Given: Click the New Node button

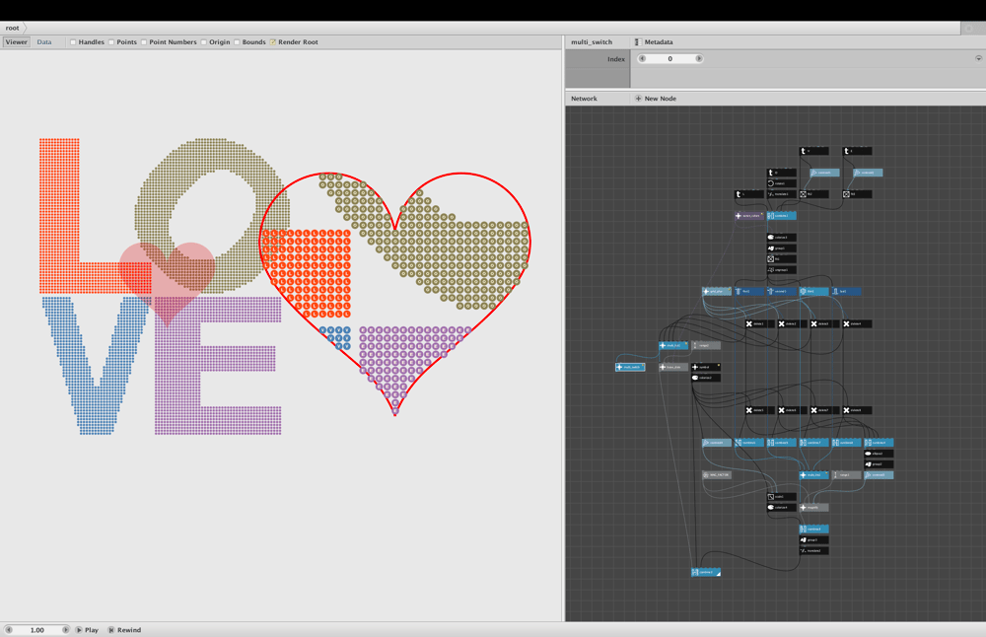Looking at the screenshot, I should point(656,99).
